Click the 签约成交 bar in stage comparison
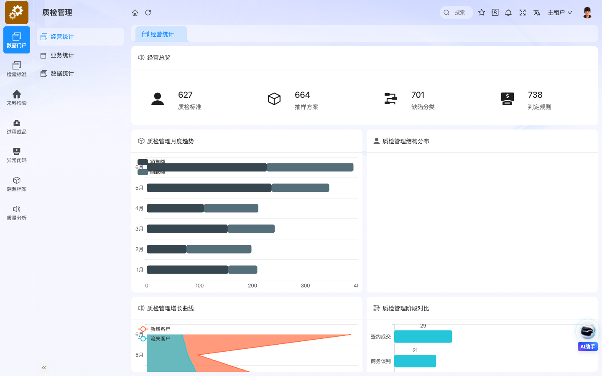 (x=423, y=337)
